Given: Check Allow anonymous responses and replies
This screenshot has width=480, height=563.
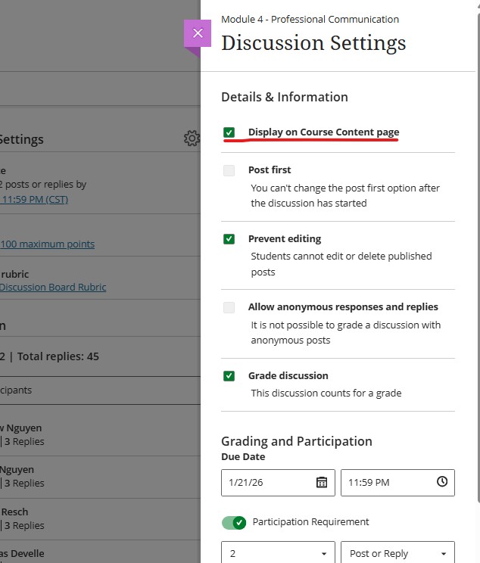Looking at the screenshot, I should pos(229,307).
